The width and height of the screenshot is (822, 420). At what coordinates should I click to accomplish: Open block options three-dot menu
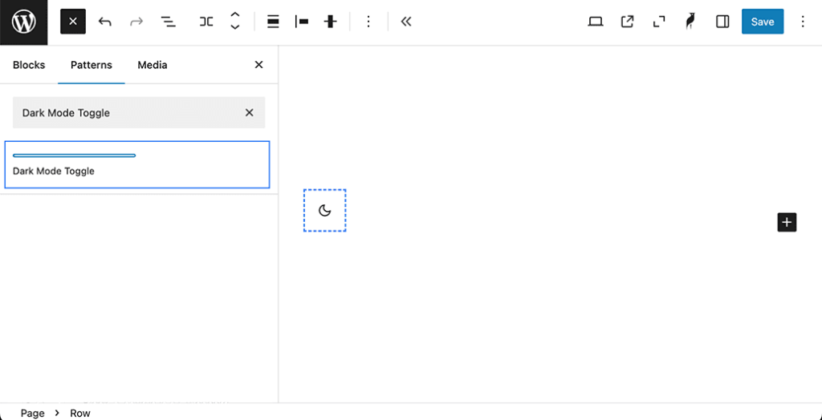click(x=368, y=22)
